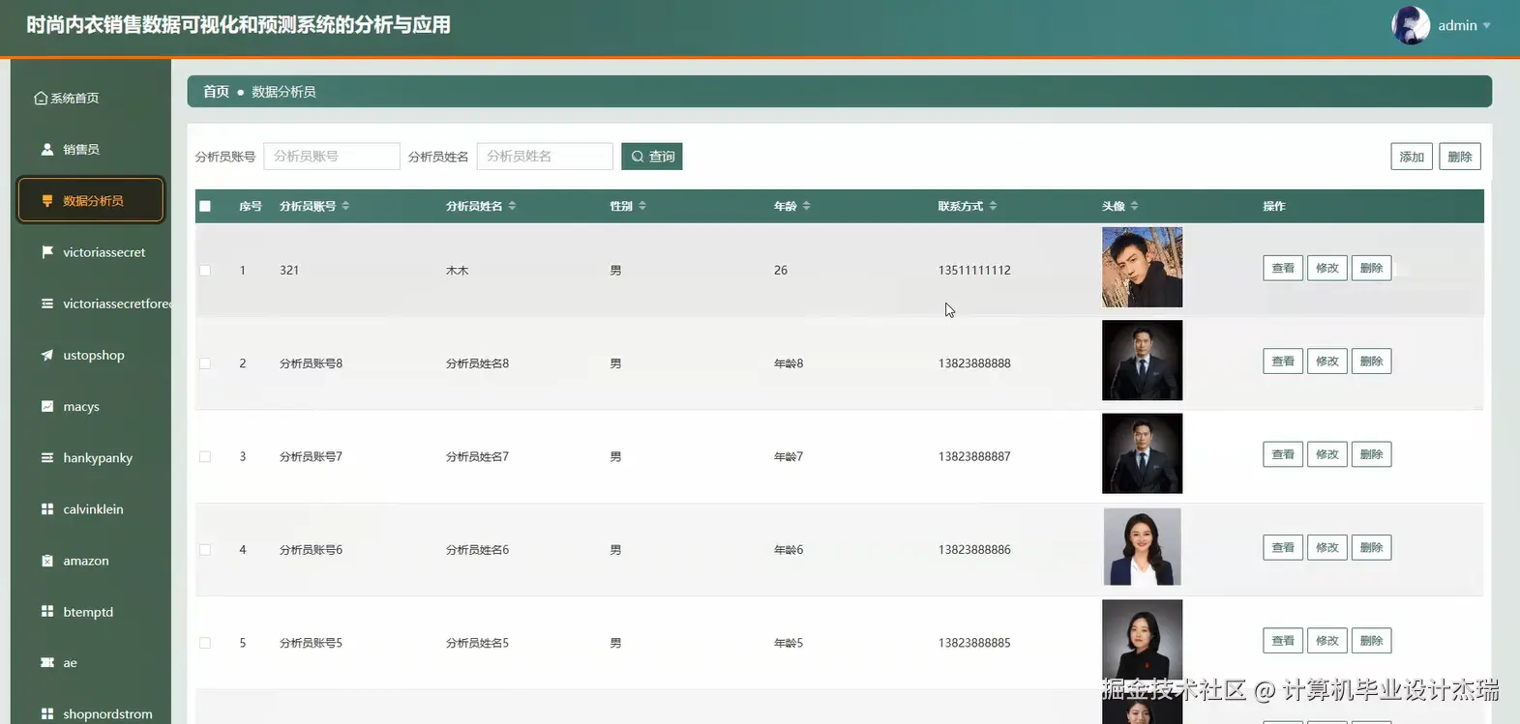1520x724 pixels.
Task: Open the amazon sidebar item
Action: coord(91,560)
